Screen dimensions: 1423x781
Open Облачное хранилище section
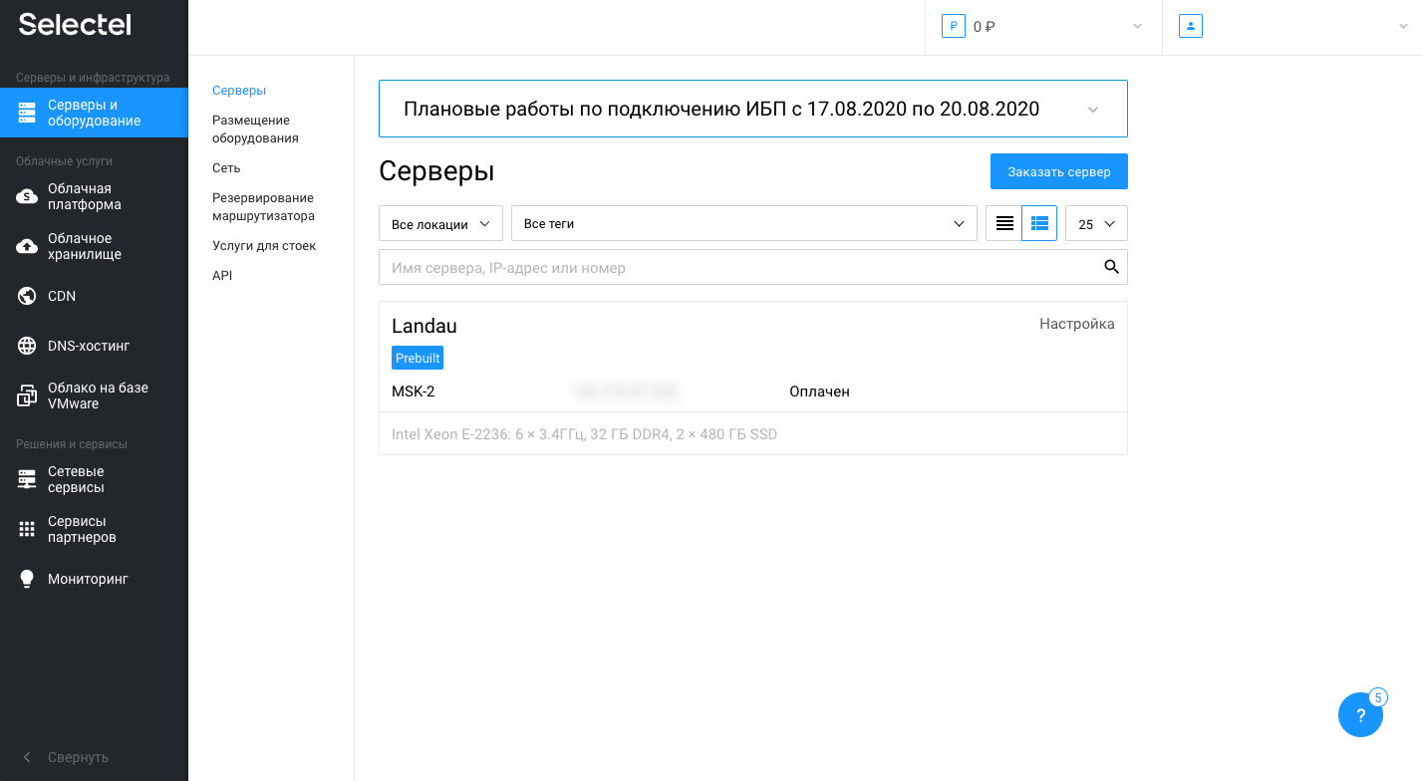pyautogui.click(x=94, y=246)
